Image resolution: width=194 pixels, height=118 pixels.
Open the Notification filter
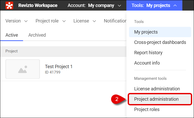tap(115, 21)
